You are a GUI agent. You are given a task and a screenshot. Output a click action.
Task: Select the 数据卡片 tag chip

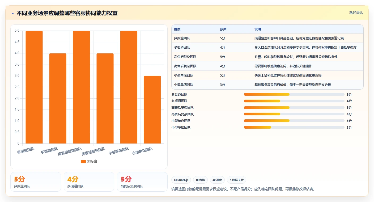click(236, 180)
